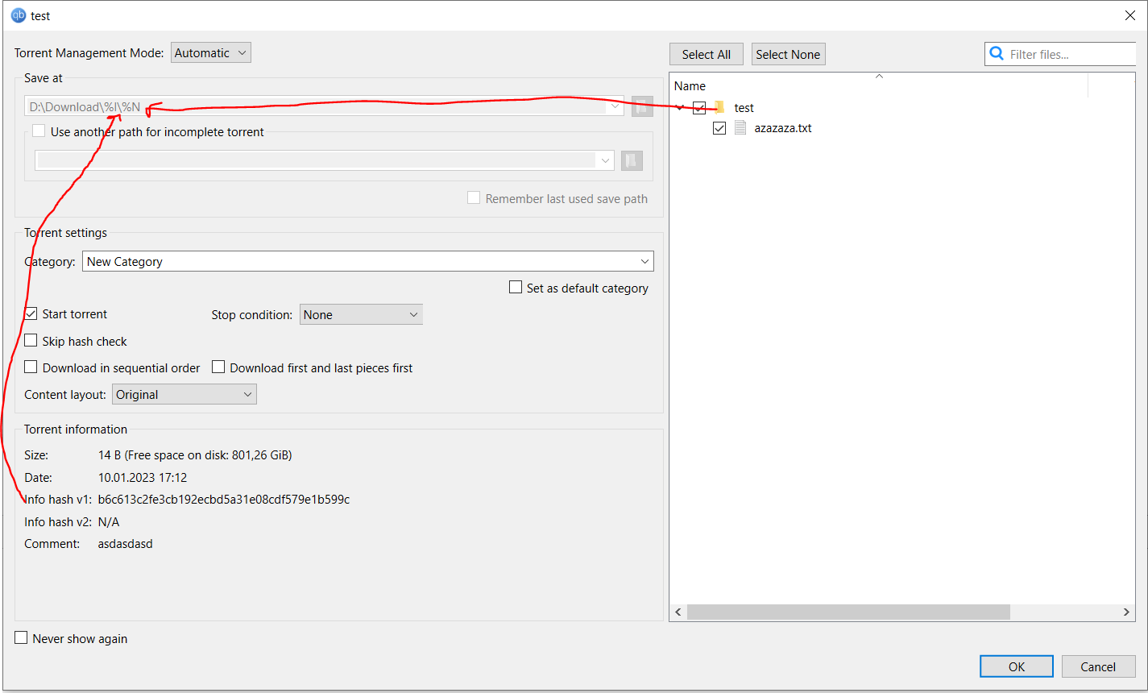
Task: Expand the Save at path history dropdown
Action: [615, 106]
